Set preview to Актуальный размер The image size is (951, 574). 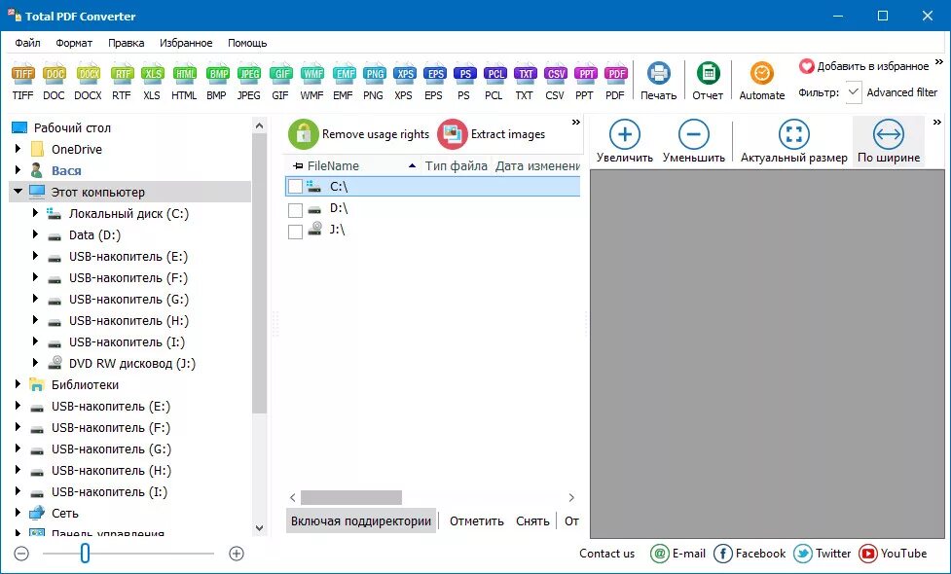[794, 142]
